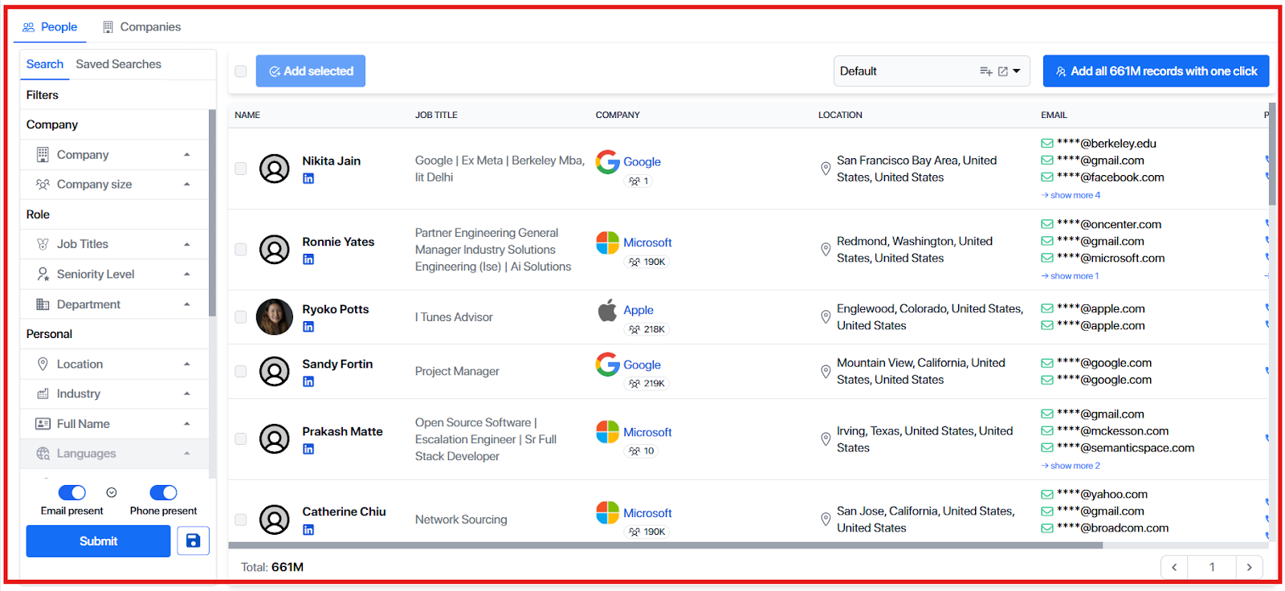Click employee count icon showing 218K

coord(634,329)
